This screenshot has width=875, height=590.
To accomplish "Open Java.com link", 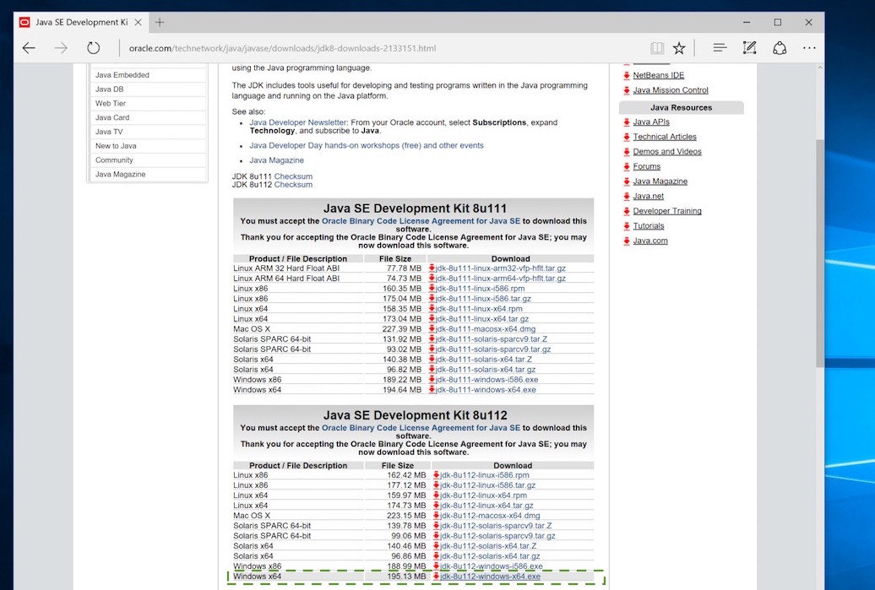I will click(650, 241).
